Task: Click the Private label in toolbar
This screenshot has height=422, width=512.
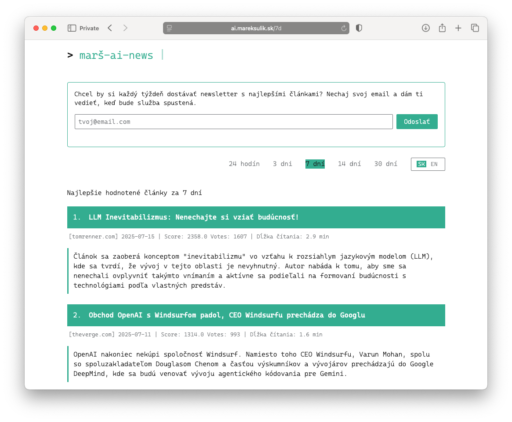Action: [x=89, y=28]
